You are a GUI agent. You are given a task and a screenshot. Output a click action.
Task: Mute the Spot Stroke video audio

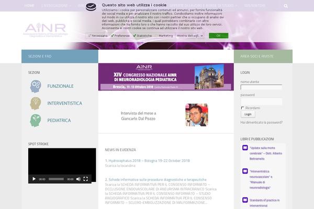78,179
